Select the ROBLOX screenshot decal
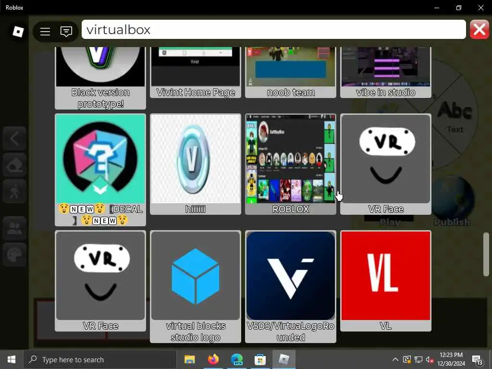492x369 pixels. 291,164
